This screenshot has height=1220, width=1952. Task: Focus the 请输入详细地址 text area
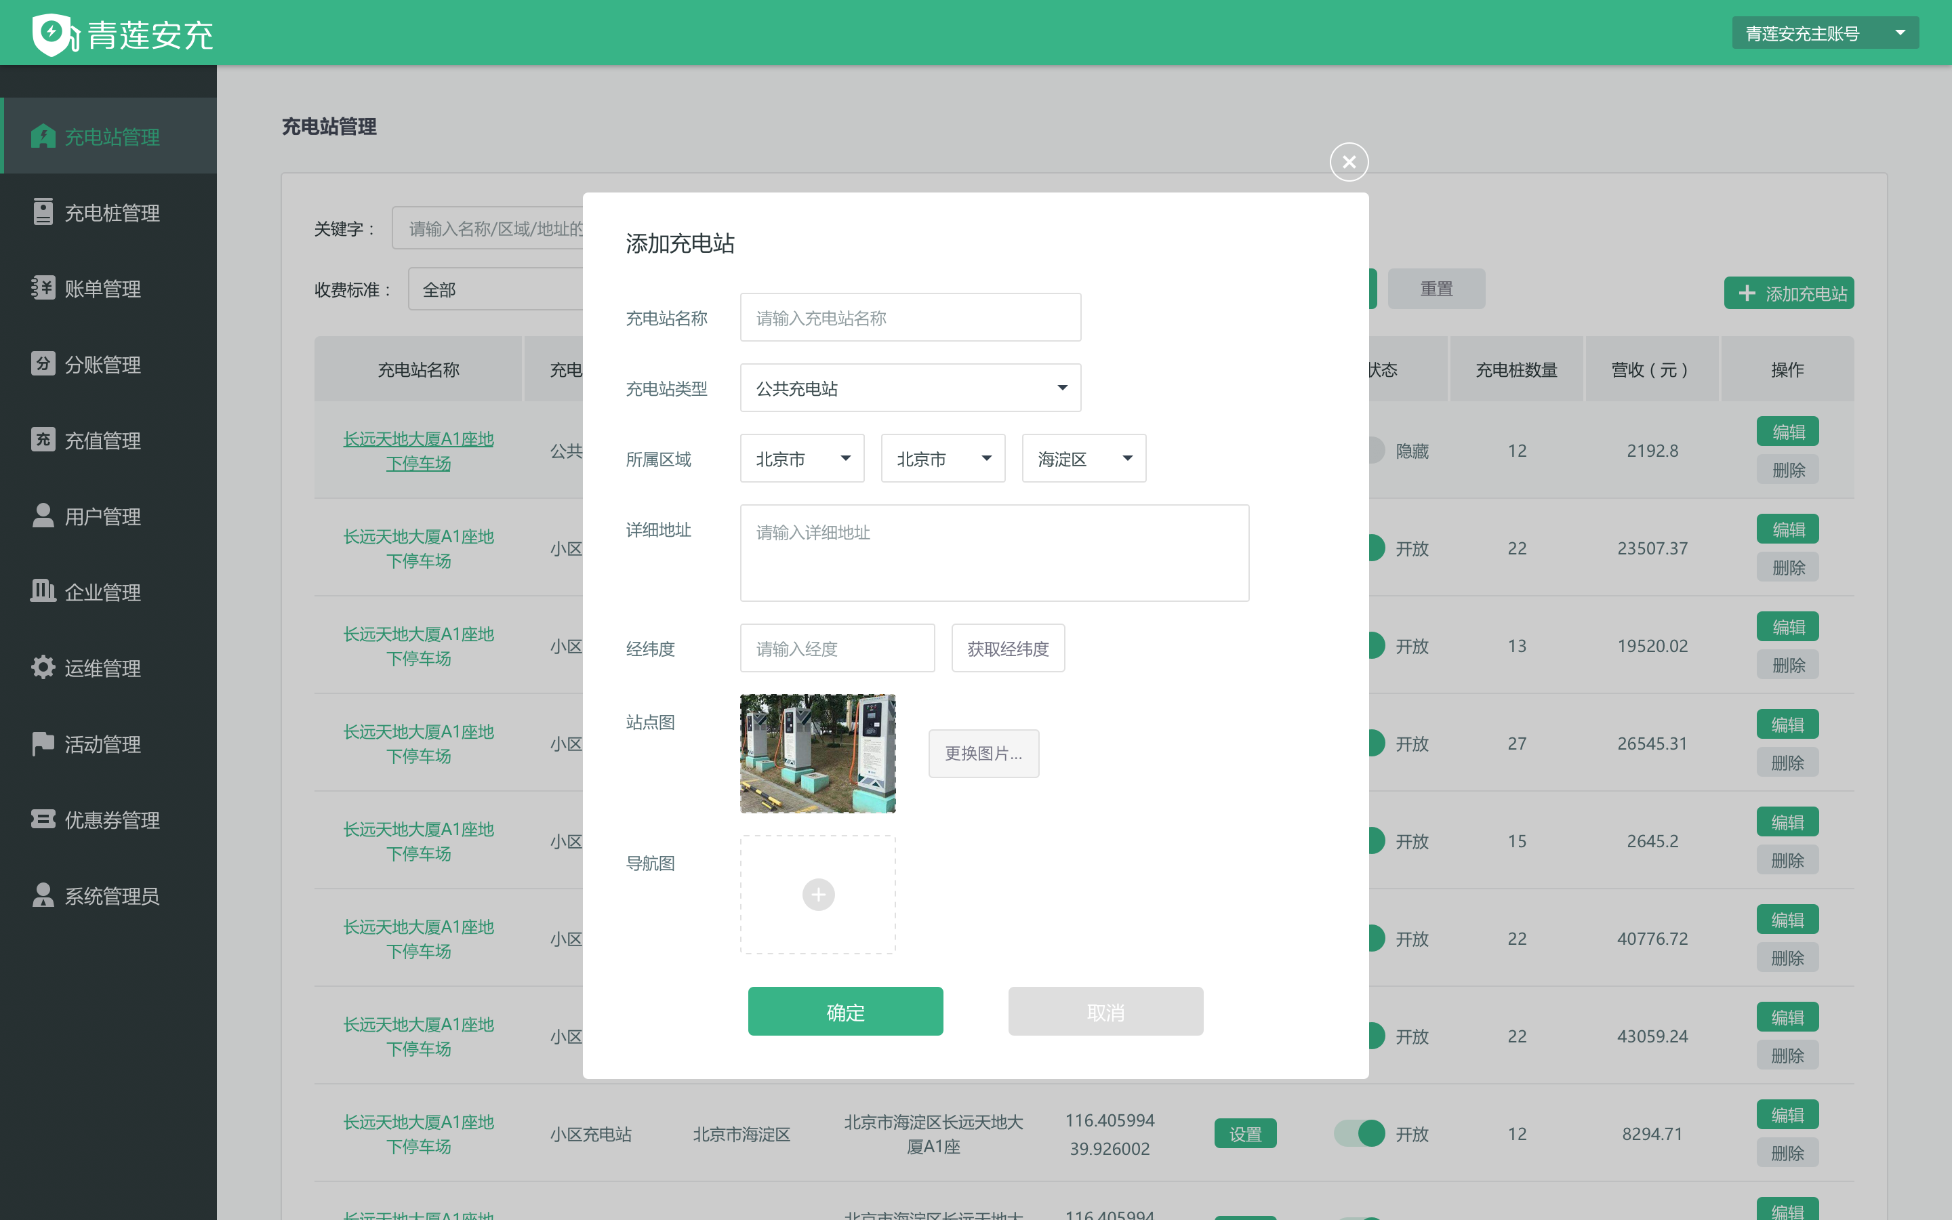pos(994,552)
